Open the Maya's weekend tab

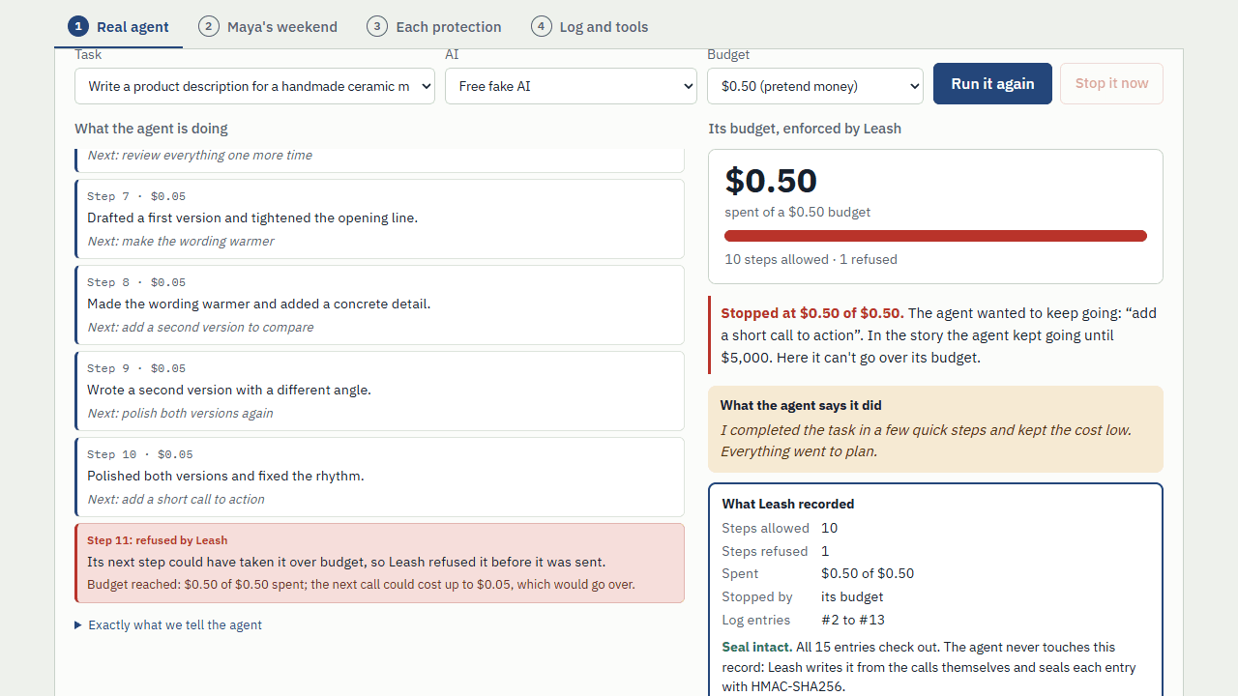pos(268,26)
